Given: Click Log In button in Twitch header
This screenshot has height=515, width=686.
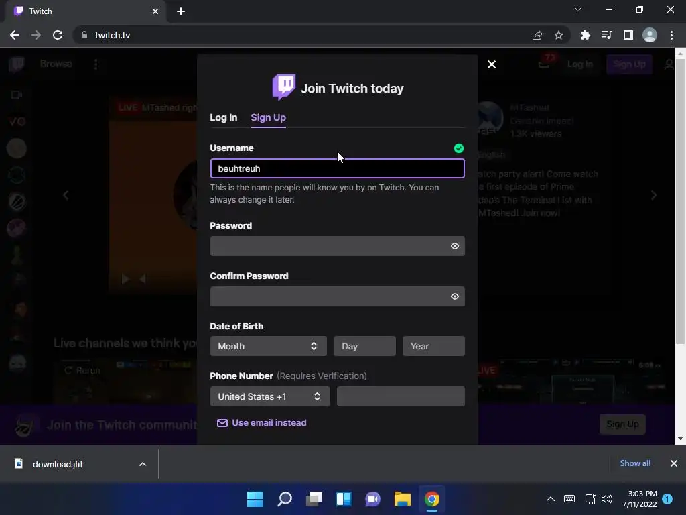Looking at the screenshot, I should [x=580, y=64].
